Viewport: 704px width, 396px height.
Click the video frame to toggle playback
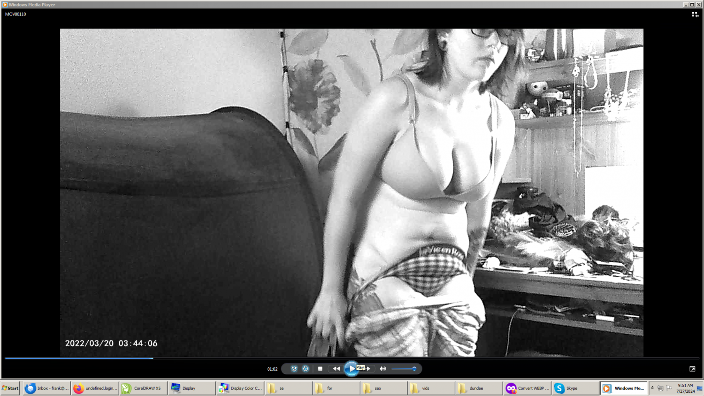coord(352,192)
